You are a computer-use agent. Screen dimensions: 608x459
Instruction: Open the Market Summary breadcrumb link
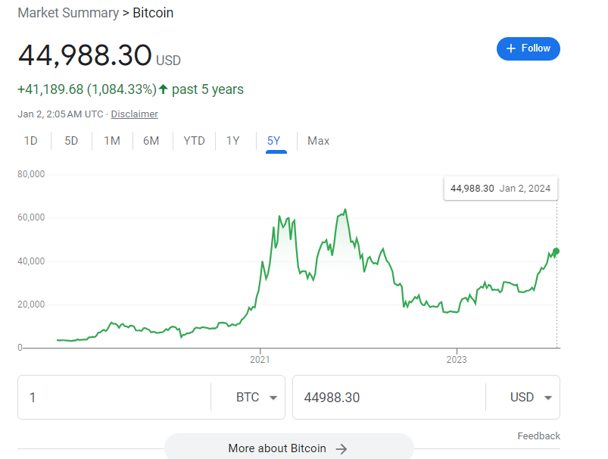pyautogui.click(x=68, y=13)
